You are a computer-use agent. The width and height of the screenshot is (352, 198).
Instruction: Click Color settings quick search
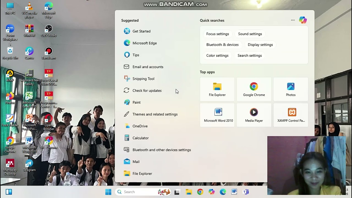pyautogui.click(x=217, y=56)
